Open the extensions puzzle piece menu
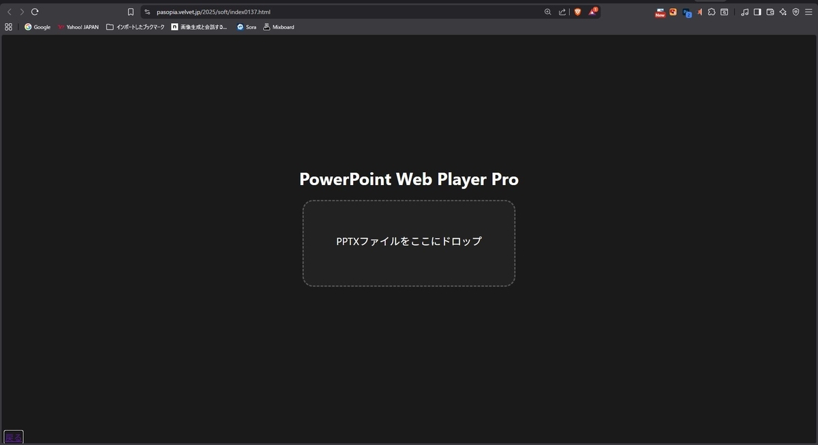The width and height of the screenshot is (818, 445). [x=712, y=12]
